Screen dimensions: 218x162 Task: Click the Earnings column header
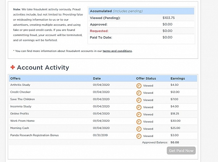click(178, 78)
